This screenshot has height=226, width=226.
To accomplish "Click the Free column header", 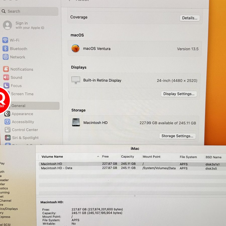I will pyautogui.click(x=105, y=156).
